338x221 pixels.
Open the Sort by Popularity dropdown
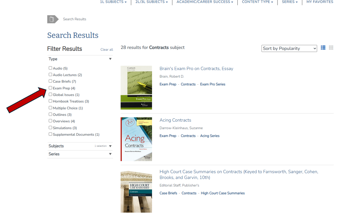coord(289,49)
